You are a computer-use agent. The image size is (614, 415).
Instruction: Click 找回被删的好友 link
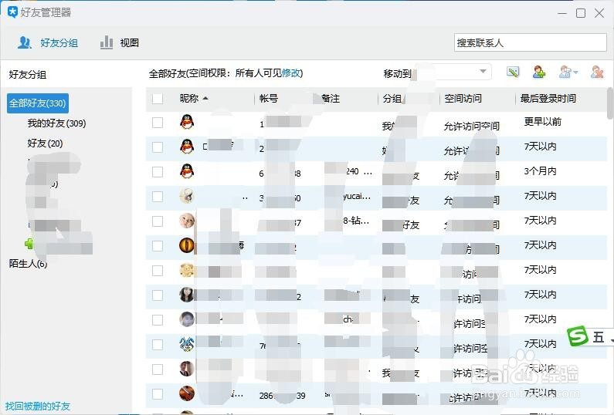coord(38,406)
